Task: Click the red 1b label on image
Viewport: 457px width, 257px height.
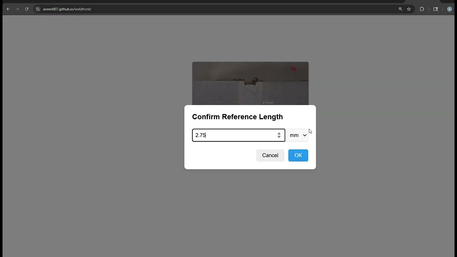Action: [x=293, y=69]
